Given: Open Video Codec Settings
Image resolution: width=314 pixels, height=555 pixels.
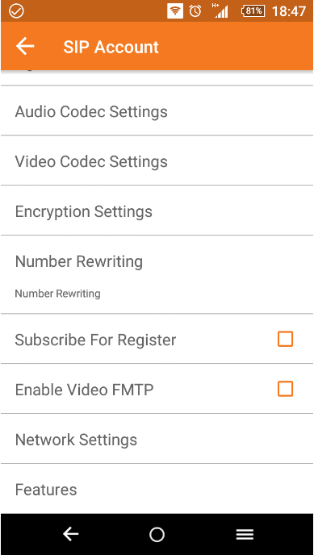Looking at the screenshot, I should click(x=157, y=161).
